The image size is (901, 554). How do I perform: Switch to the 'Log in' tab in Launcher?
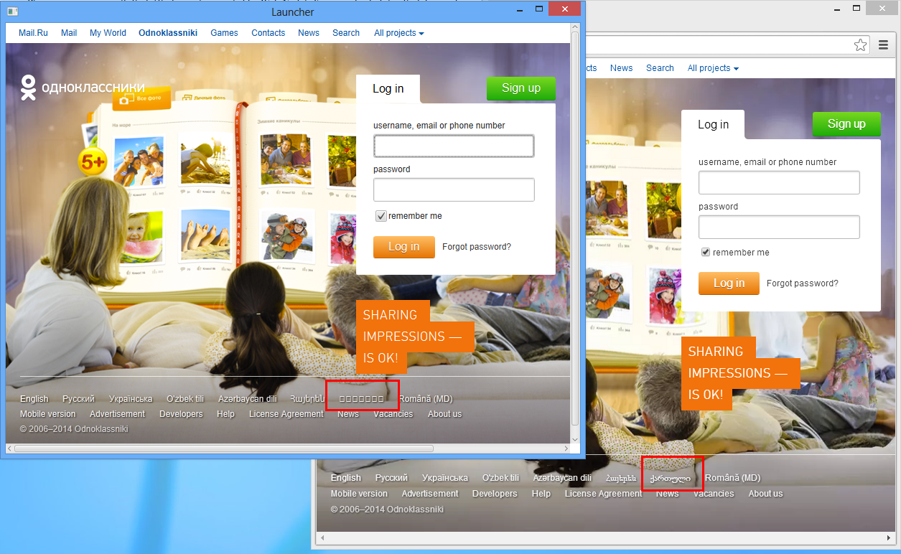point(388,89)
